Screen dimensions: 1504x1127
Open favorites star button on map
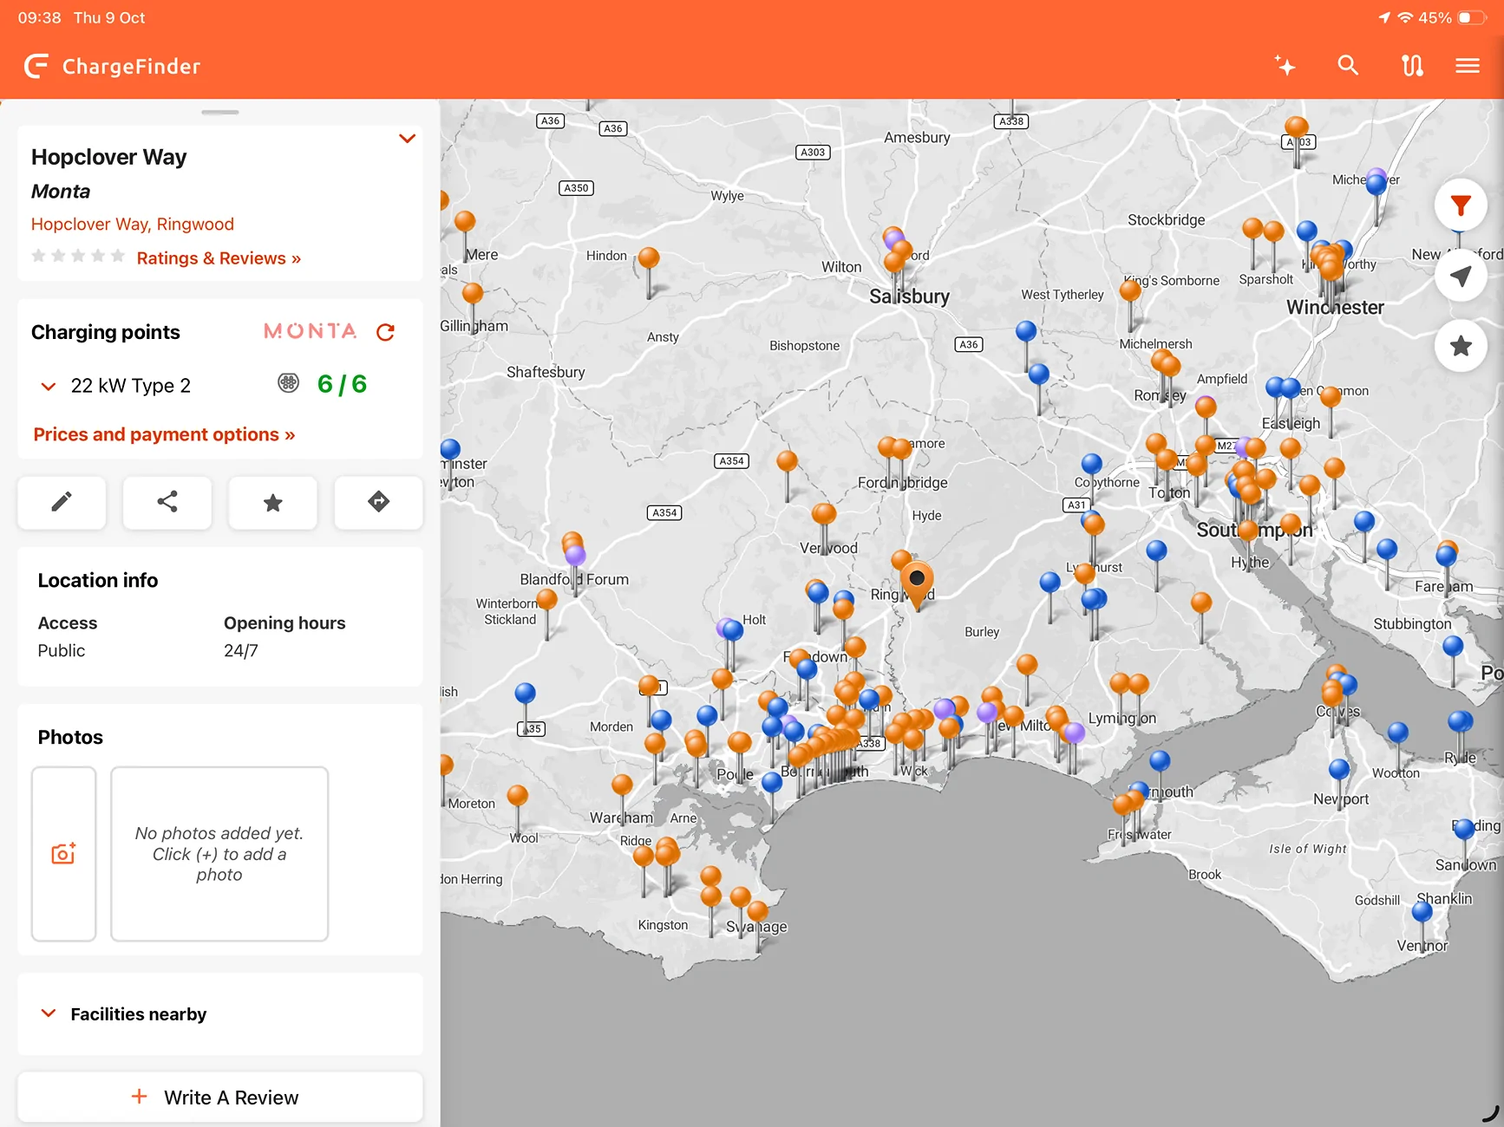(x=1461, y=346)
